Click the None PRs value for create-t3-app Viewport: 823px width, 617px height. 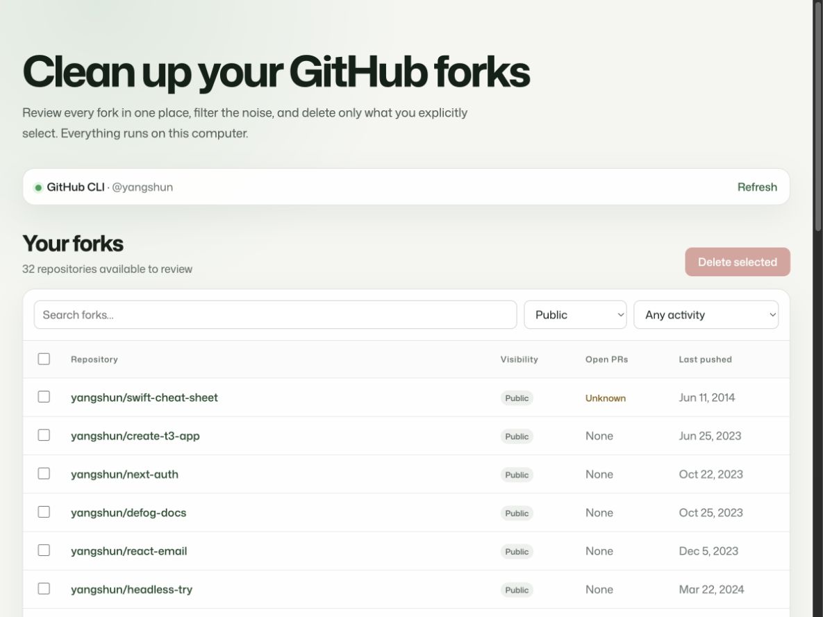pos(599,436)
